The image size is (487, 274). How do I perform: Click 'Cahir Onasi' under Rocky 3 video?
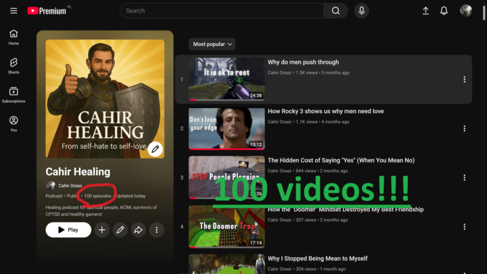(279, 122)
